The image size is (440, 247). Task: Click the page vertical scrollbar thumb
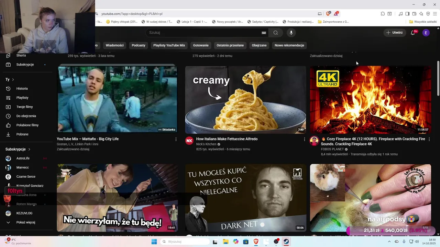click(438, 78)
